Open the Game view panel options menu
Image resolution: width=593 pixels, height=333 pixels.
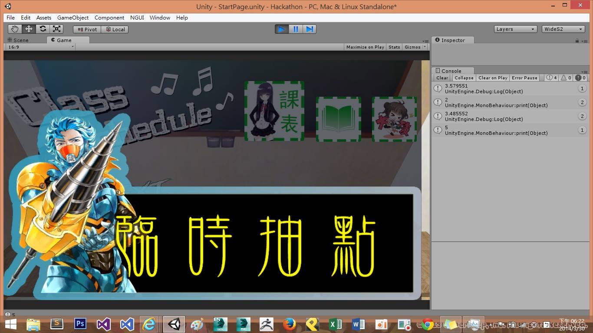pos(425,40)
